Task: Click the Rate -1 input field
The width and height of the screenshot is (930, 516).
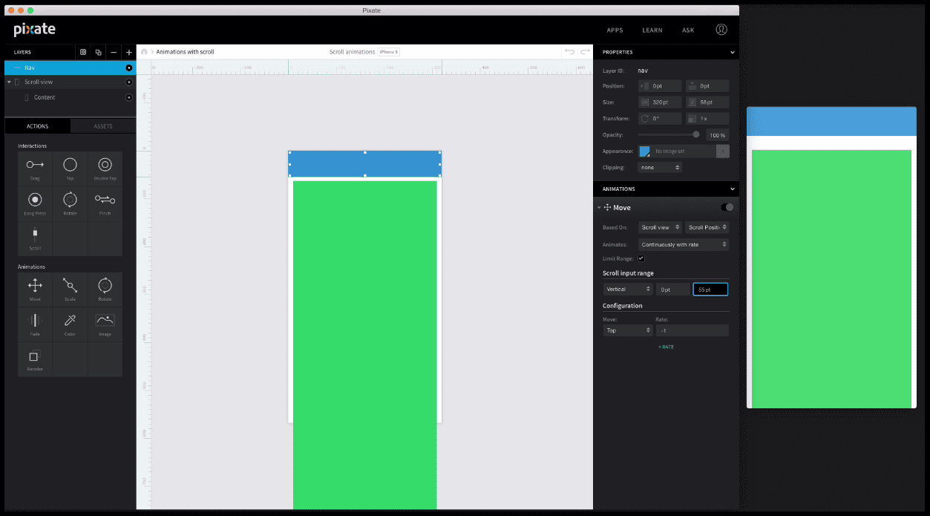Action: (x=692, y=330)
